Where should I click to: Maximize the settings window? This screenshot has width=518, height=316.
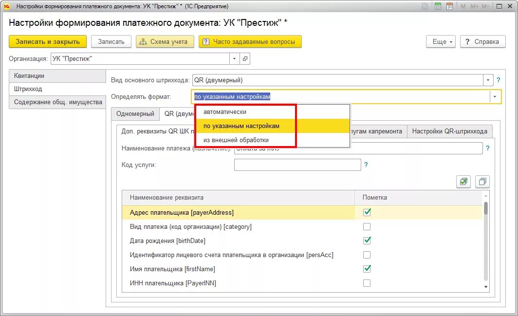coord(499,6)
